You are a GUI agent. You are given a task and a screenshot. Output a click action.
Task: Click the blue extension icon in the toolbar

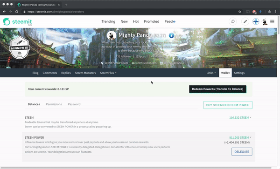tap(260, 12)
